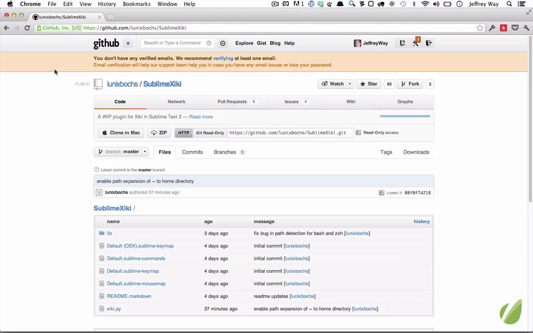The image size is (533, 333).
Task: Switch to the Network tab
Action: 176,102
